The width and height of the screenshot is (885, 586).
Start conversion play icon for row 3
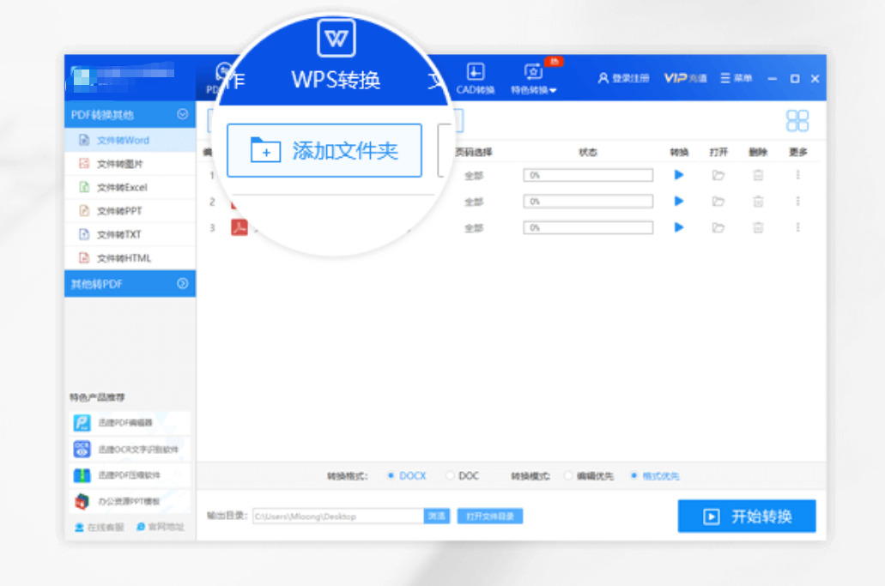point(679,227)
